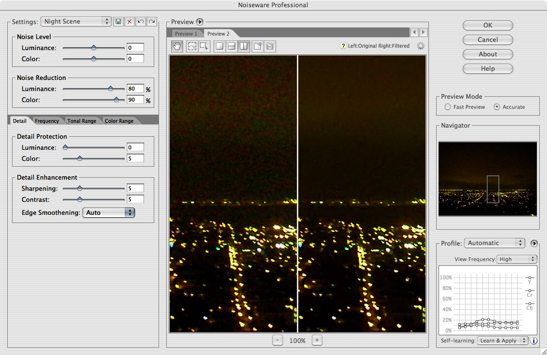Viewport: 547px width, 355px height.
Task: Click the redo arrow icon
Action: click(152, 22)
